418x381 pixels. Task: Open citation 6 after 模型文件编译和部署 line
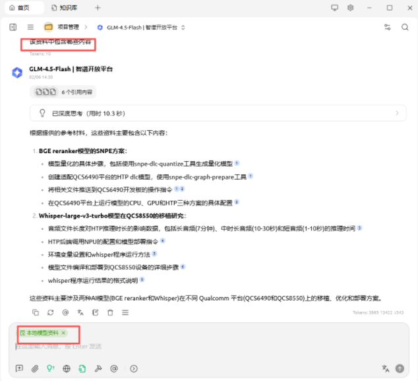coord(183,267)
